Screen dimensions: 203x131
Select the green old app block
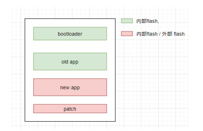[70, 62]
